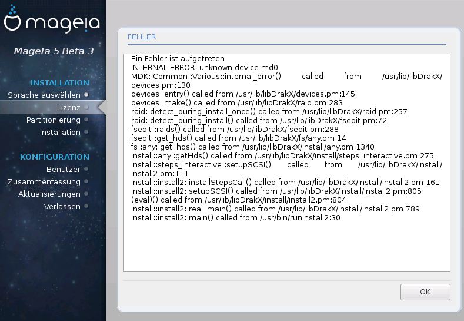
Task: Select the 'Lizenz' step in the sidebar
Action: pyautogui.click(x=69, y=107)
